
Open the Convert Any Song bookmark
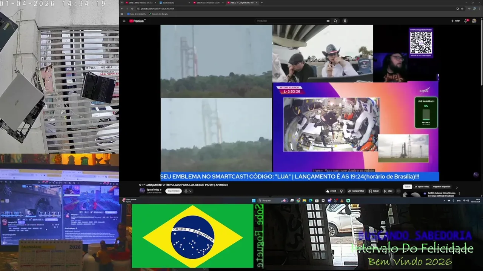(159, 14)
